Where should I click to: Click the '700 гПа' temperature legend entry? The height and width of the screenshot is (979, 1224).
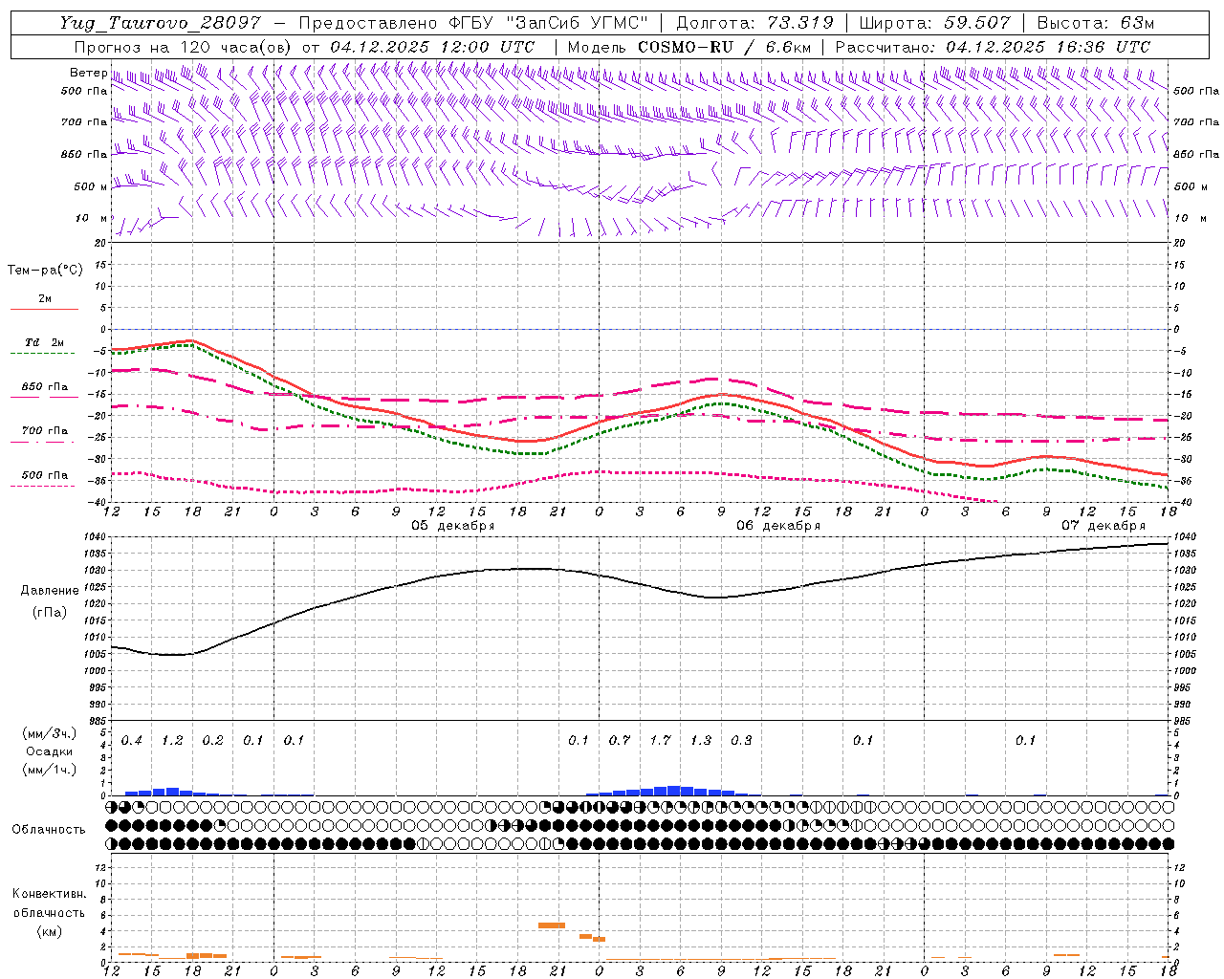pyautogui.click(x=45, y=431)
